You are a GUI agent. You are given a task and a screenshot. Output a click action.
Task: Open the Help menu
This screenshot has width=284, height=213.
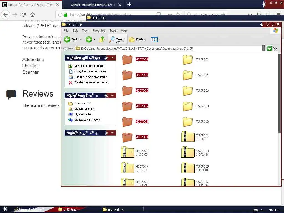coord(124,31)
